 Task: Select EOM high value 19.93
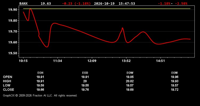(x=174, y=81)
